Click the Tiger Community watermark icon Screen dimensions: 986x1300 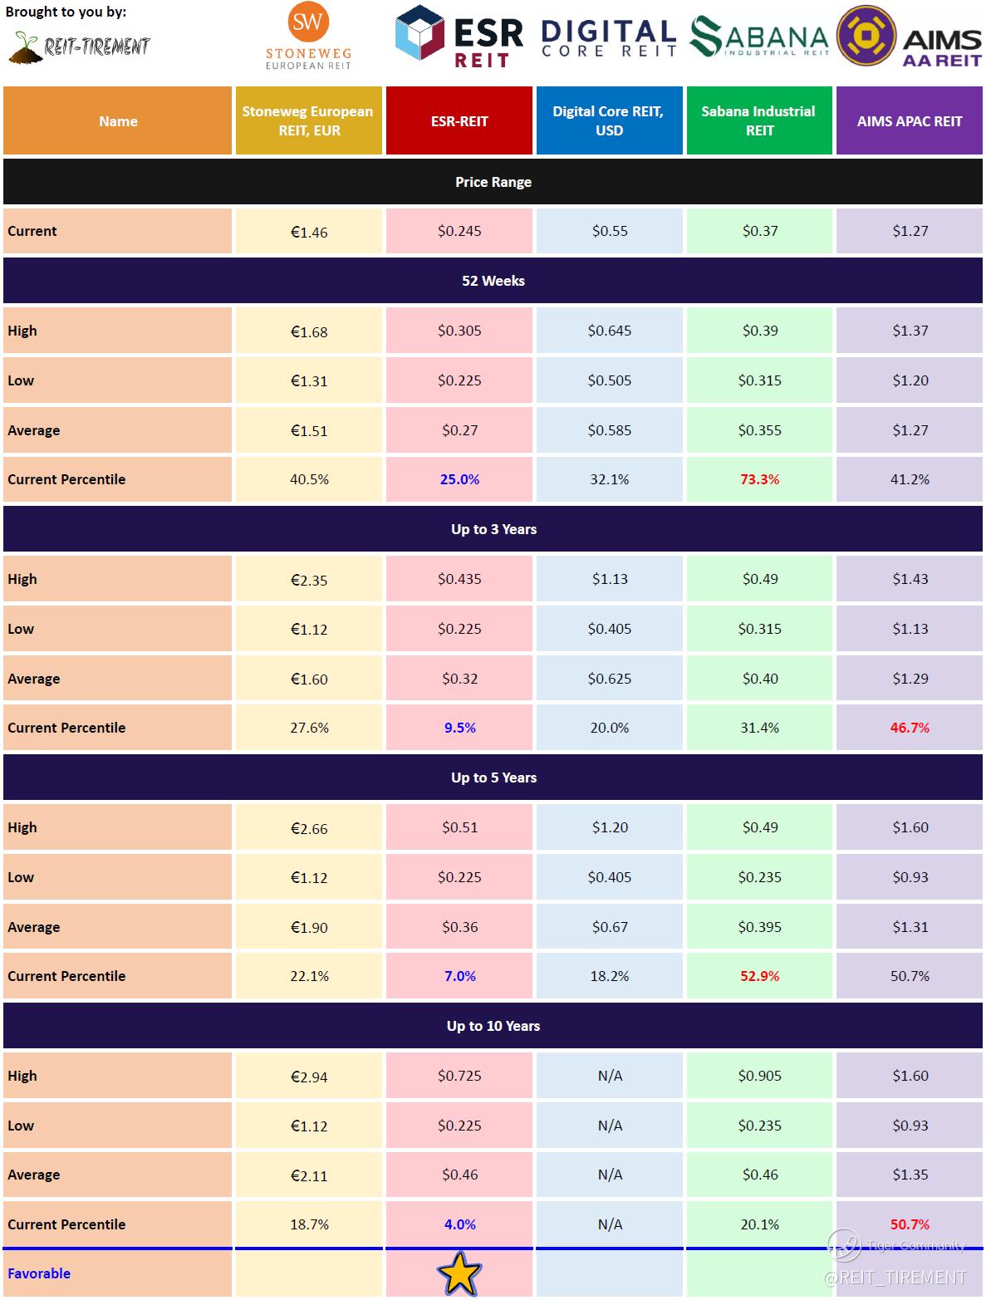[844, 1245]
